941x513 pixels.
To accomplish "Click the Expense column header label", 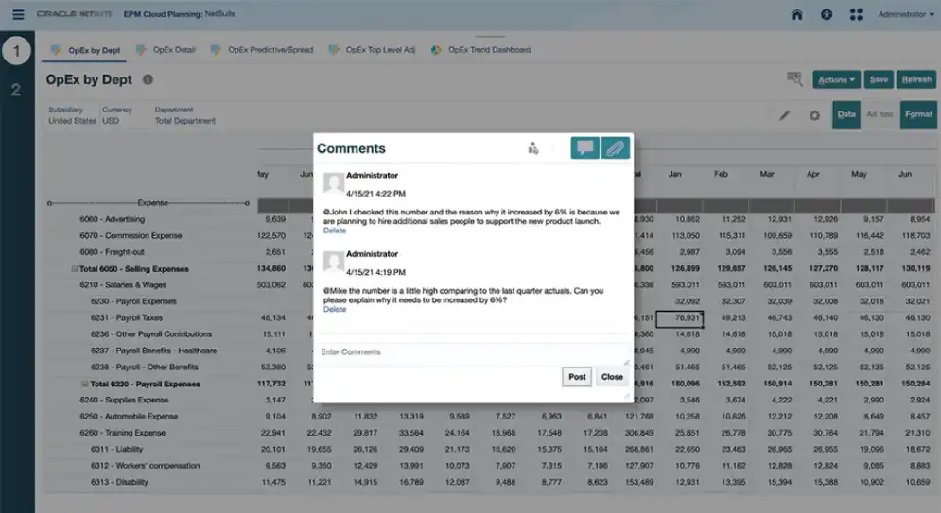I will pos(152,203).
